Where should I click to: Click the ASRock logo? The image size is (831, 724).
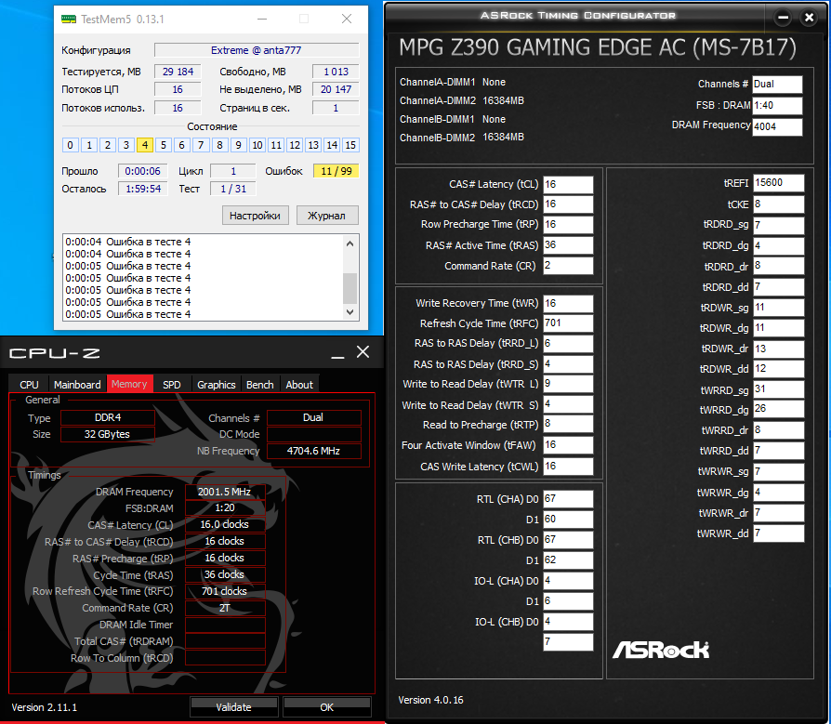(661, 650)
